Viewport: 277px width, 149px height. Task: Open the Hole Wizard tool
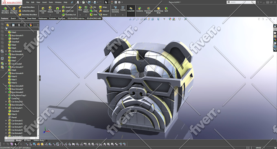(50, 9)
